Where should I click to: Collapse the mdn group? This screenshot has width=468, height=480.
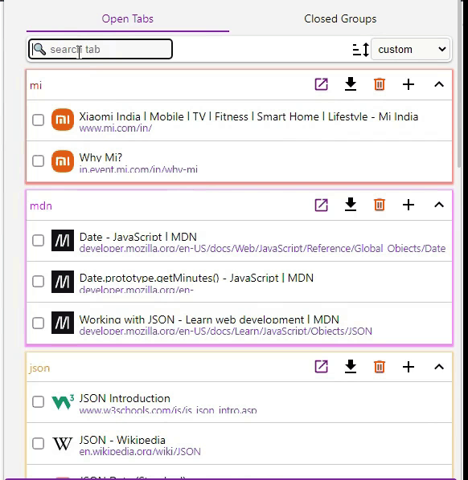[439, 205]
